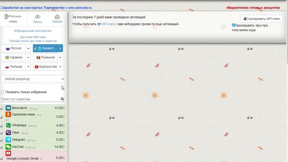288x162 pixels.
Task: Open Официальный телеграм-бот link
Action: click(33, 31)
